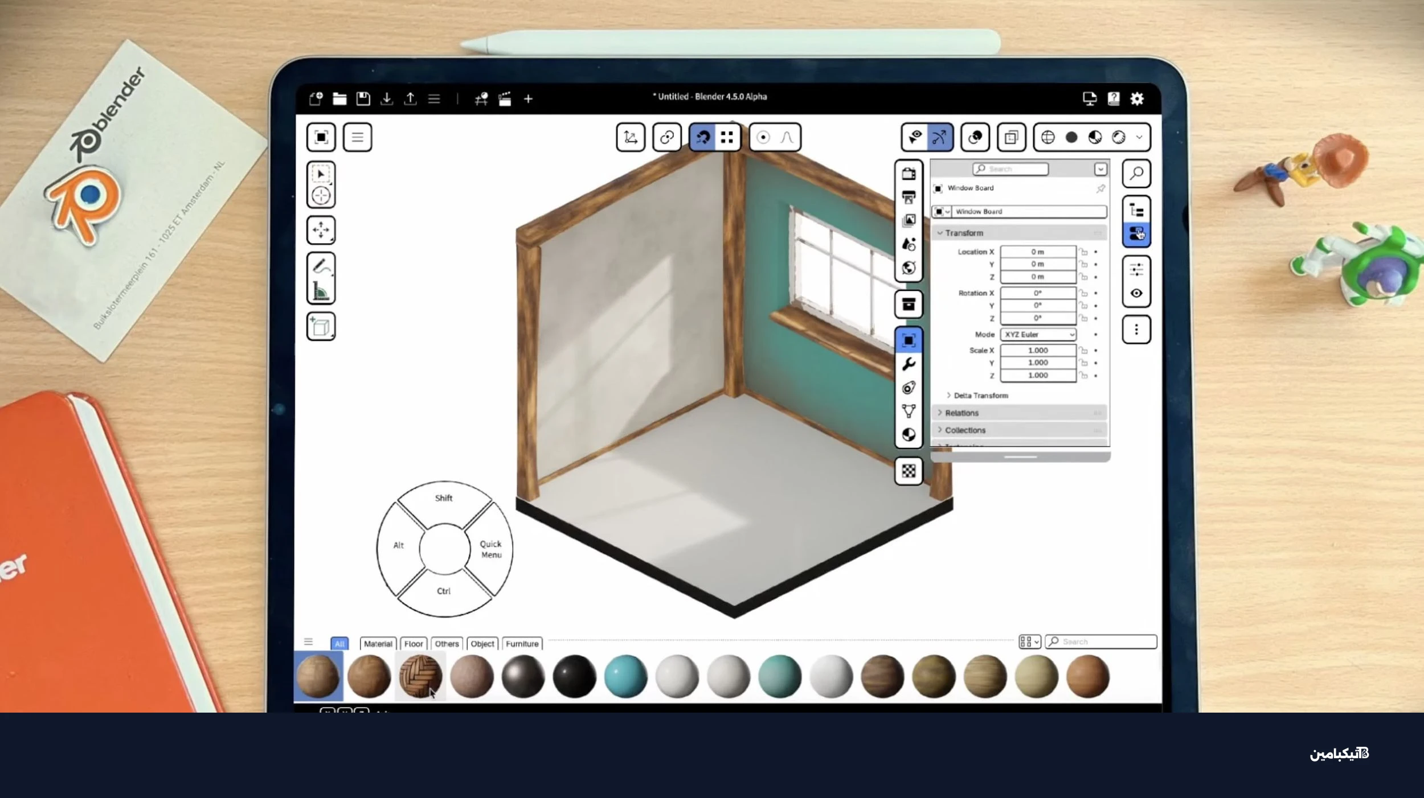Toggle the viewport overlays button

pyautogui.click(x=975, y=137)
